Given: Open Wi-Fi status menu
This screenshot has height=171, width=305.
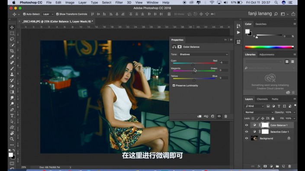Looking at the screenshot, I should coord(212,3).
